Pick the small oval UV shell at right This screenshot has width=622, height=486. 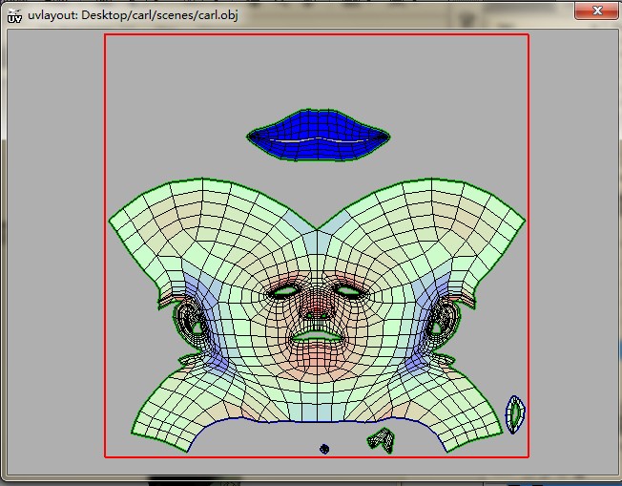point(515,414)
